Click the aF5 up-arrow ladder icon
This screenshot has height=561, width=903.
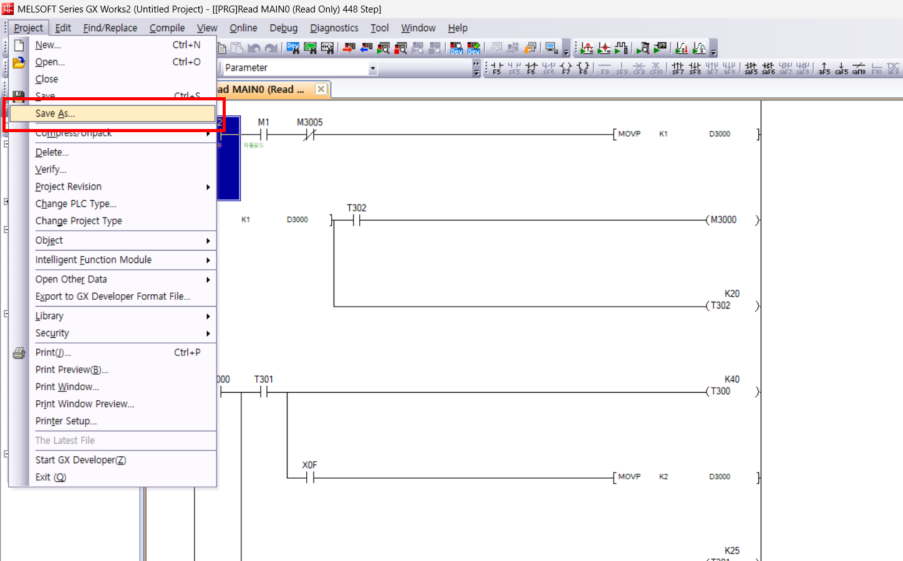tap(824, 68)
